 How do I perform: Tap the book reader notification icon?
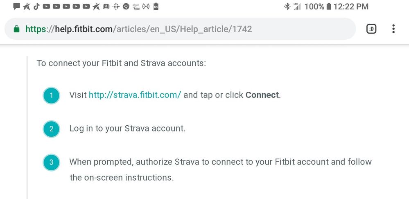point(106,7)
